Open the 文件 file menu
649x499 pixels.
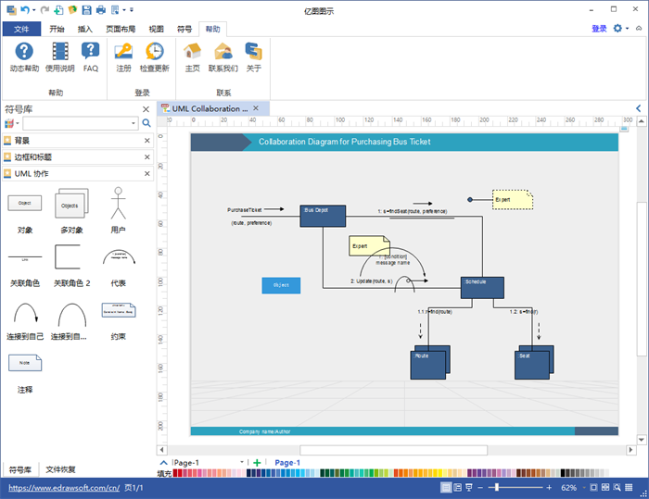(x=21, y=29)
